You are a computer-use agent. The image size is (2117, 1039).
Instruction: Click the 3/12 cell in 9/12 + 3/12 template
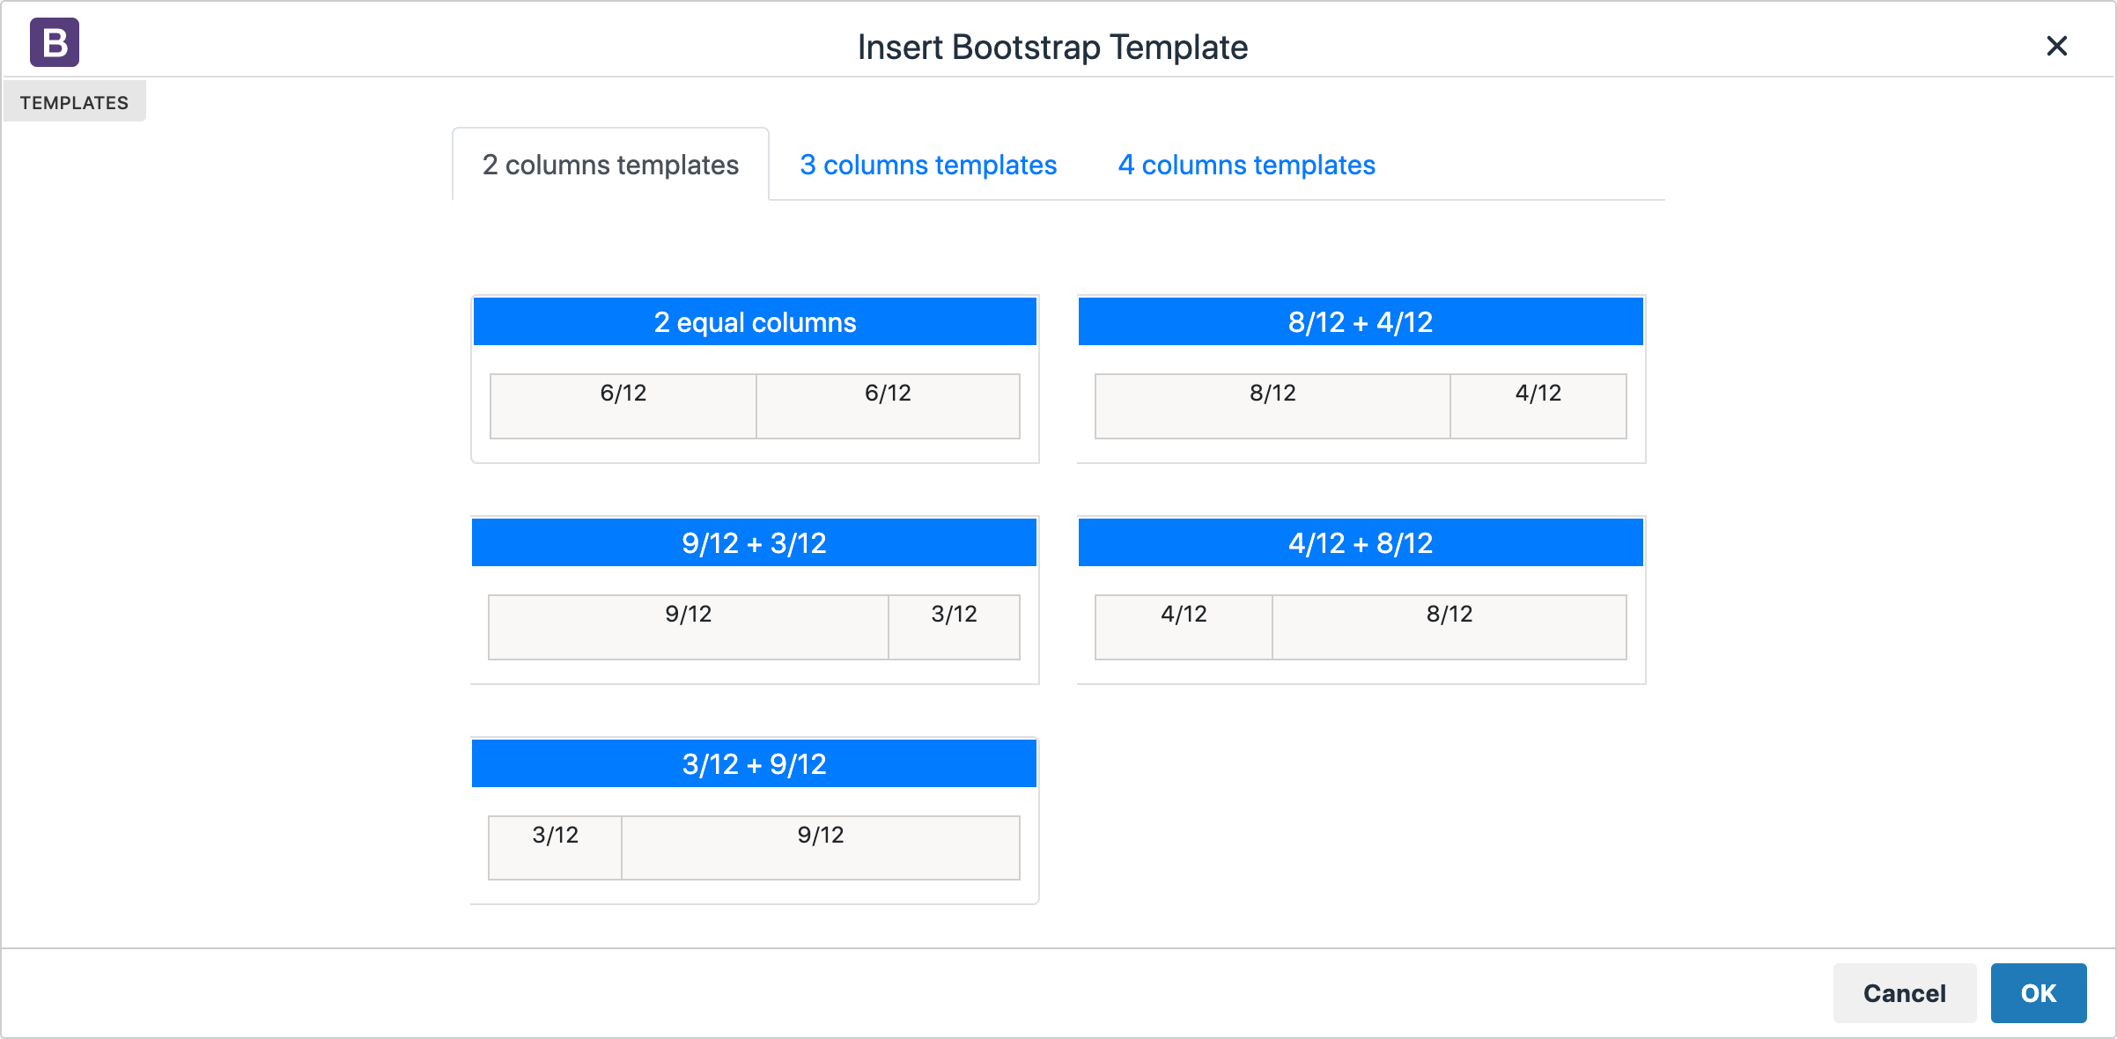[954, 627]
